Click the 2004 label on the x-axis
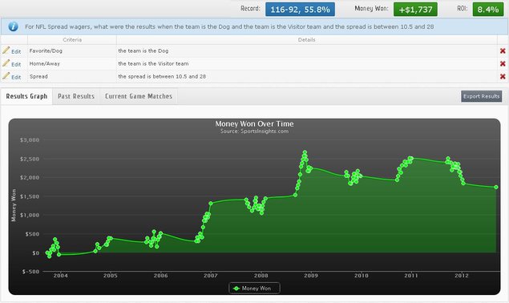 coord(60,276)
